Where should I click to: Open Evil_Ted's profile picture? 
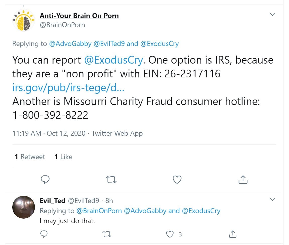[x=23, y=207]
